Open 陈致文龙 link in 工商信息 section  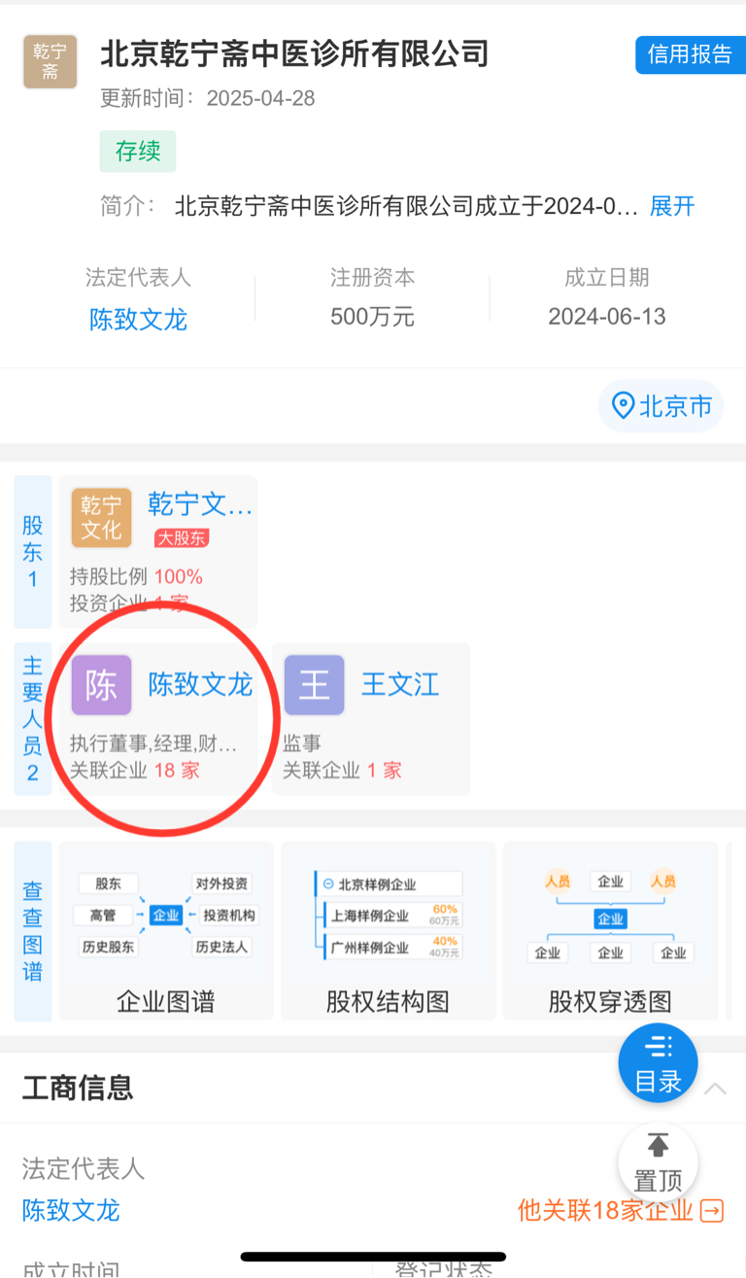pos(71,1210)
